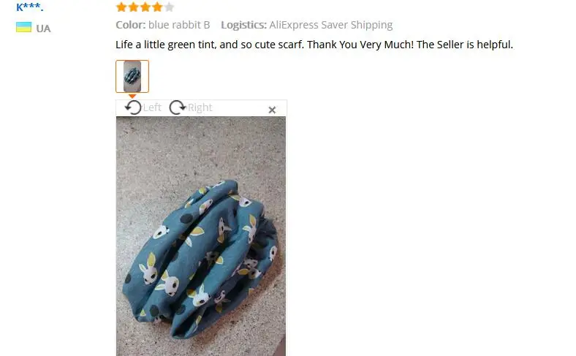Click the 'Right' rotate label

[200, 107]
